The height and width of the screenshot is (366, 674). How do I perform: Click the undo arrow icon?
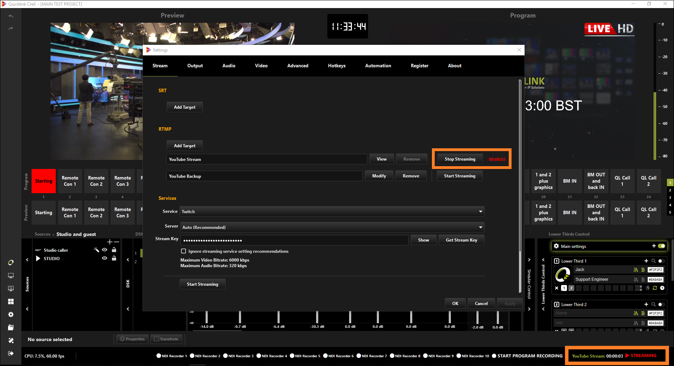coord(11,16)
